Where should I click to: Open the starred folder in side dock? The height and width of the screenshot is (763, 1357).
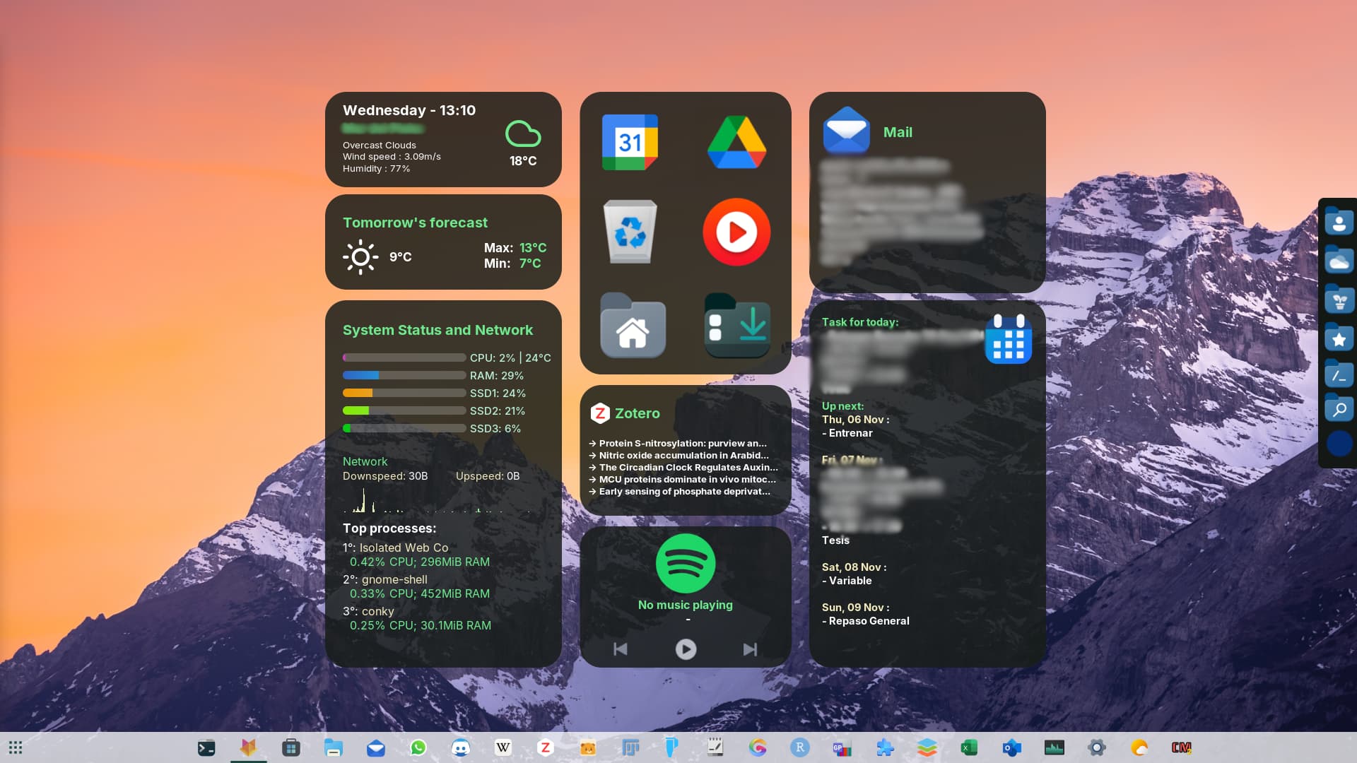tap(1339, 338)
